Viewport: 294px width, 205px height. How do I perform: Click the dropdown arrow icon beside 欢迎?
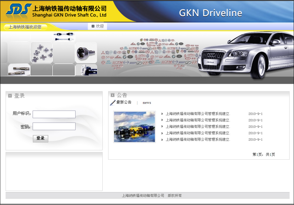pos(93,26)
